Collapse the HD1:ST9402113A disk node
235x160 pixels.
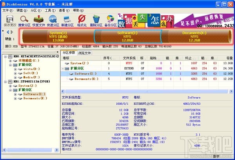pyautogui.click(x=5, y=82)
